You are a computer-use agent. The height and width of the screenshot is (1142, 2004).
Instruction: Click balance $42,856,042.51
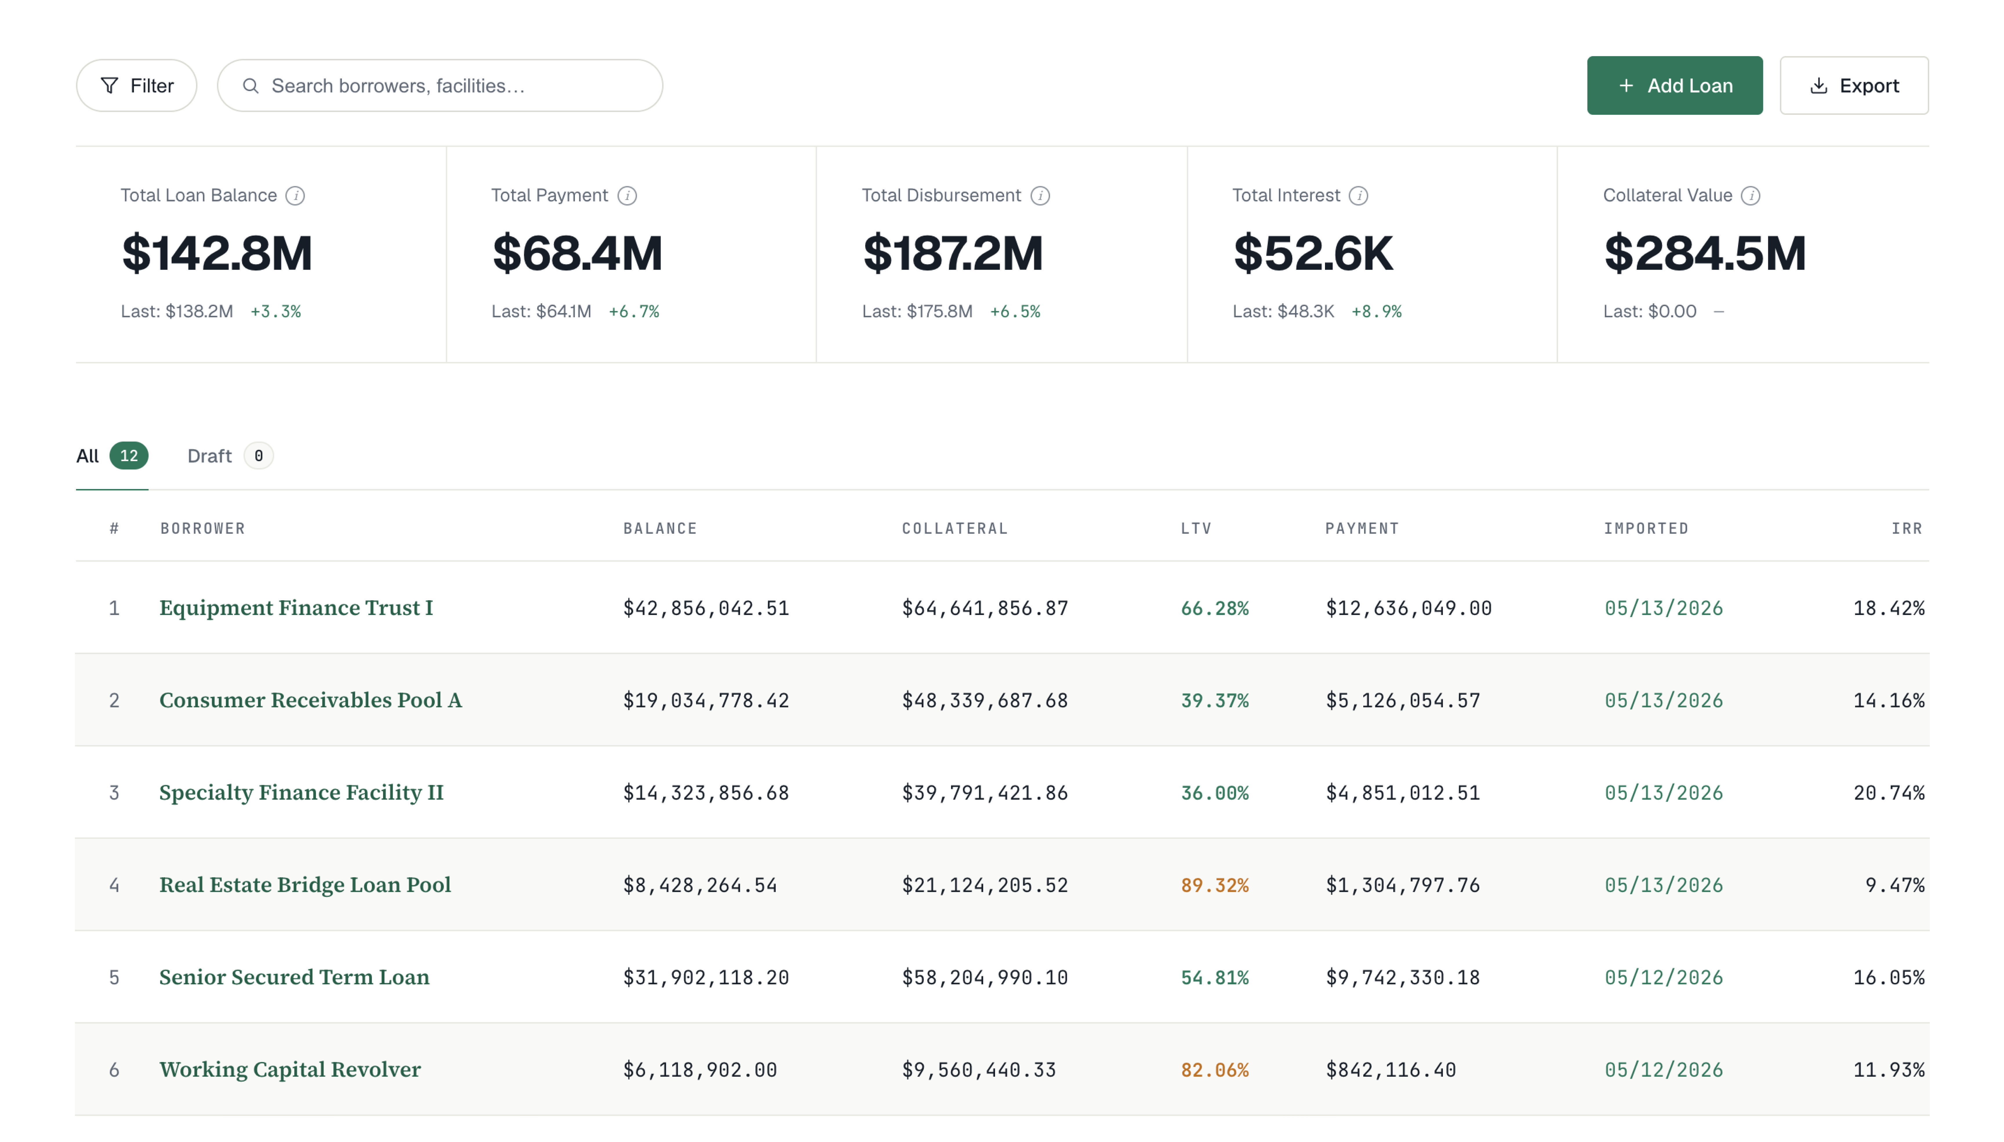(x=706, y=609)
